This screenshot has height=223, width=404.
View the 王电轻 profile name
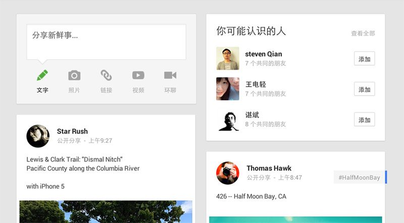tap(256, 84)
